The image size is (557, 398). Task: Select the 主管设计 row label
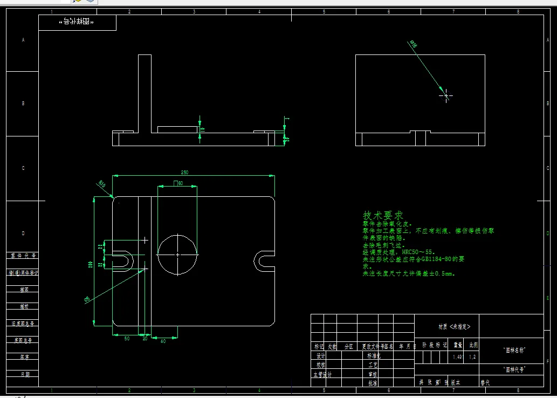[x=322, y=374]
